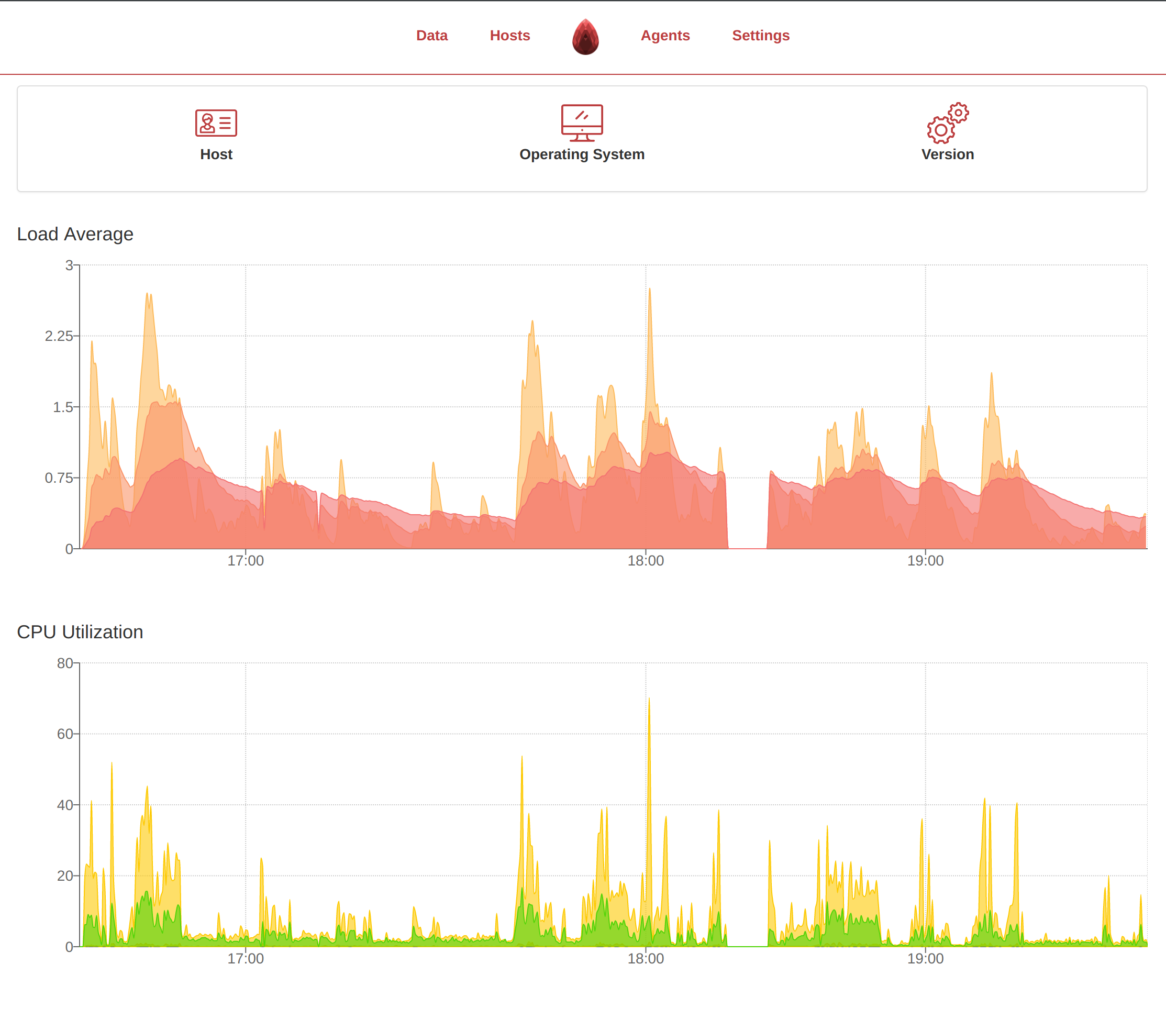Viewport: 1166px width, 1020px height.
Task: Click the 19:00 label on CPU chart
Action: 925,959
